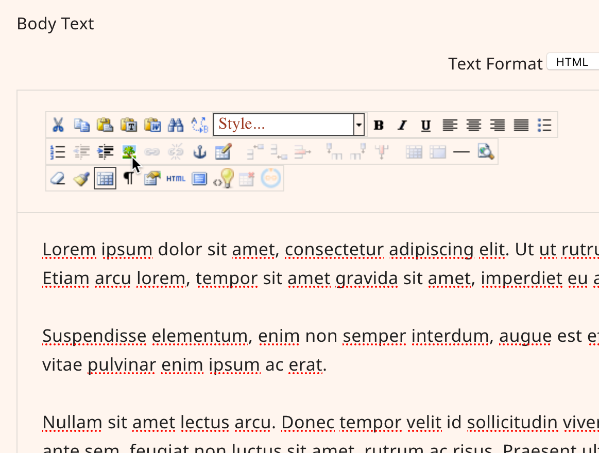Click the eraser remove formatting icon
The width and height of the screenshot is (599, 453).
[x=58, y=179]
